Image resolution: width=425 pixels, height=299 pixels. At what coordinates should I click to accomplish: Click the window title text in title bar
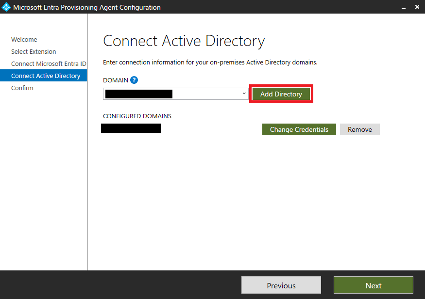tap(87, 7)
